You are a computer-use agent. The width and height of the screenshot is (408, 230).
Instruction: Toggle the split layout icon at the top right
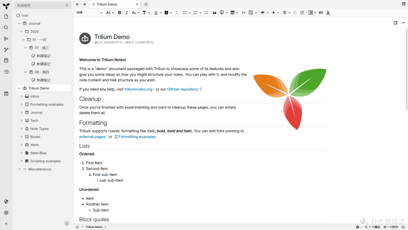tap(404, 4)
